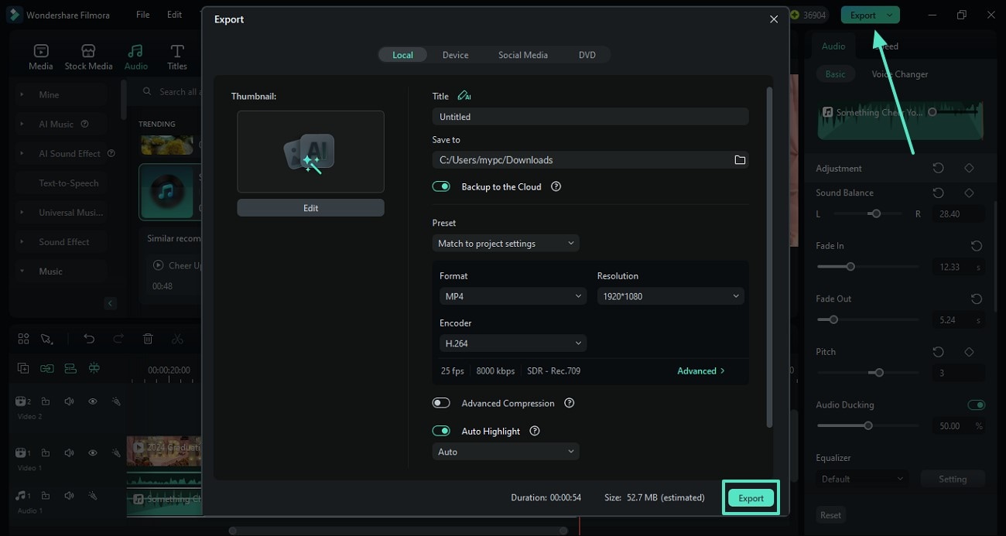Click Edit under the thumbnail
Viewport: 1006px width, 536px height.
click(310, 208)
